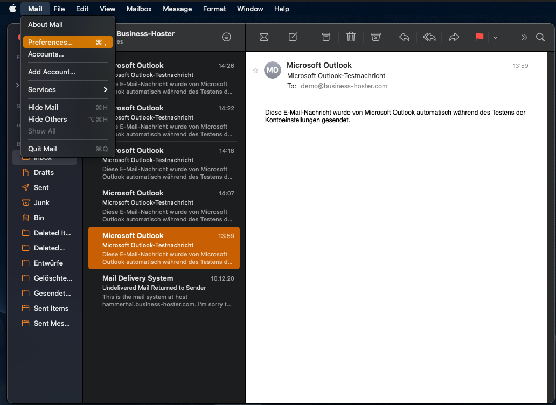Choose Hide Mail menu entry

[68, 107]
